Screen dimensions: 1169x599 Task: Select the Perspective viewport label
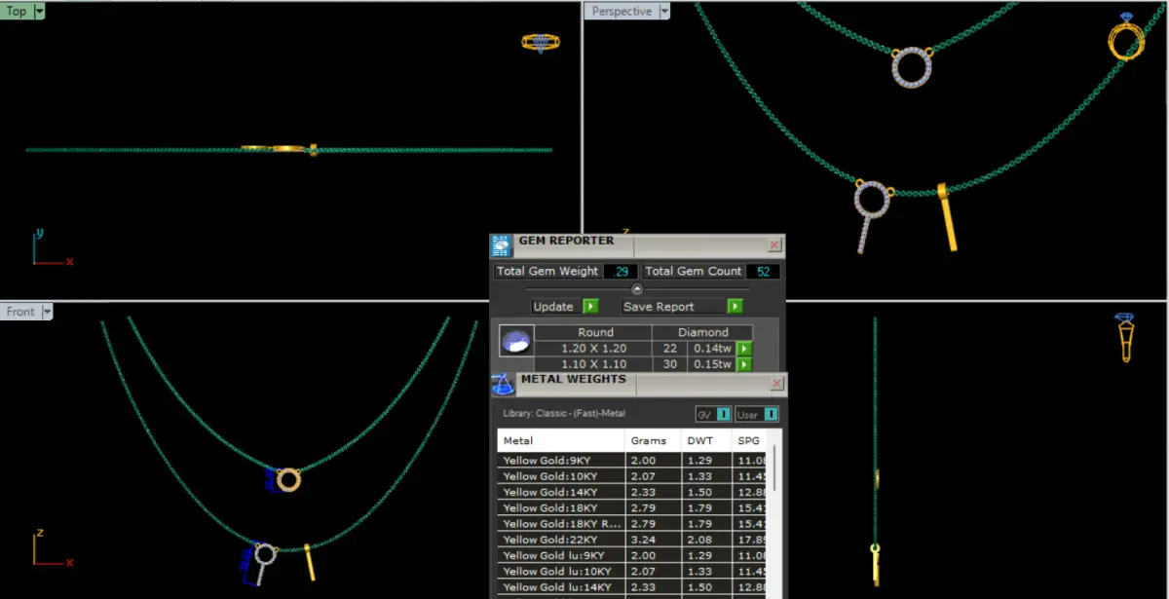click(x=622, y=12)
